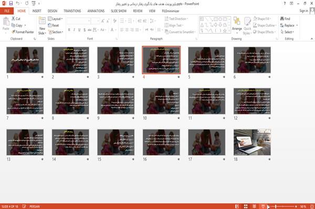
Task: Open PowerPoint Help question mark
Action: [285, 4]
